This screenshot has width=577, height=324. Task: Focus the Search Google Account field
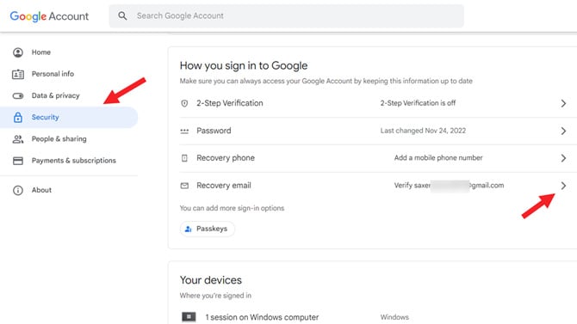286,15
